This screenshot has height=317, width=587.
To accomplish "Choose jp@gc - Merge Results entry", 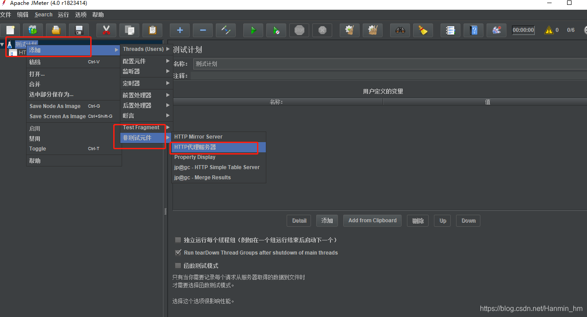I will point(219,178).
